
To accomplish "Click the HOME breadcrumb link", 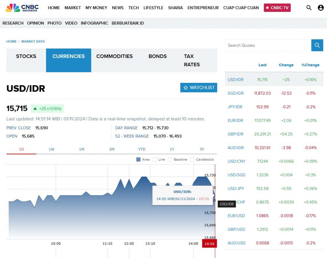I will click(x=11, y=41).
